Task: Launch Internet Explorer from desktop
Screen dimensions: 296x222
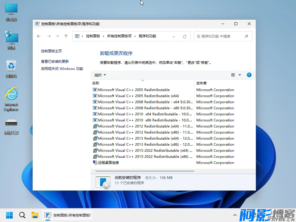Action: [11, 99]
